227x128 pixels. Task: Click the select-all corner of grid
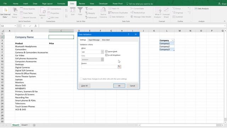[x=2, y=31]
